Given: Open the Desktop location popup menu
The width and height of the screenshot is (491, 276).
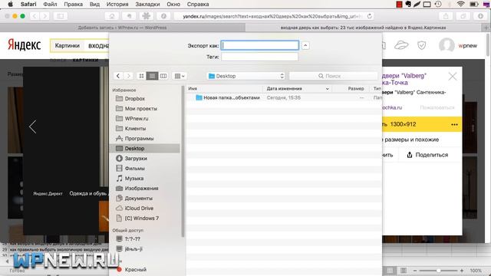Looking at the screenshot, I should coord(246,76).
